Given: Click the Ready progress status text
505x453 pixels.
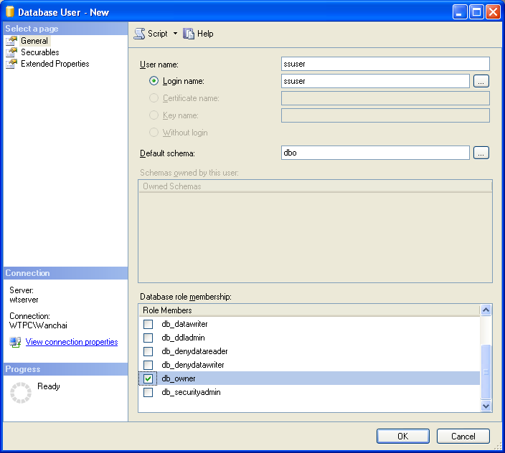Looking at the screenshot, I should 49,386.
